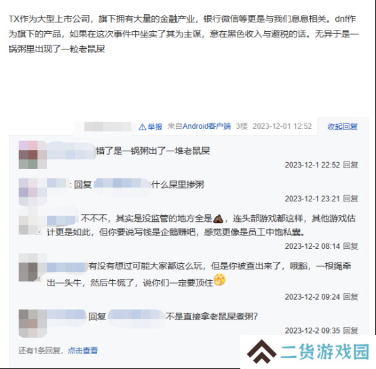This screenshot has width=376, height=369.
Task: Open avatar of last visible commenter
Action: [x=33, y=324]
